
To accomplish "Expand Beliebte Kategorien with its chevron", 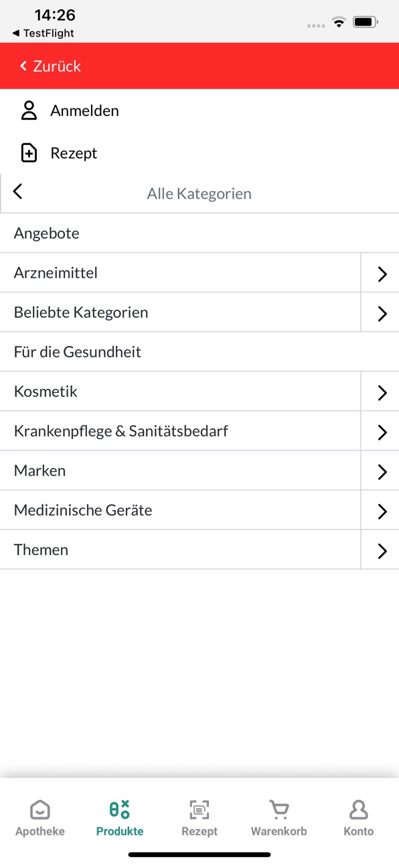I will (380, 312).
